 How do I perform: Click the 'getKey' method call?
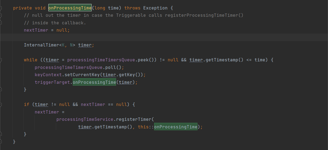127,75
